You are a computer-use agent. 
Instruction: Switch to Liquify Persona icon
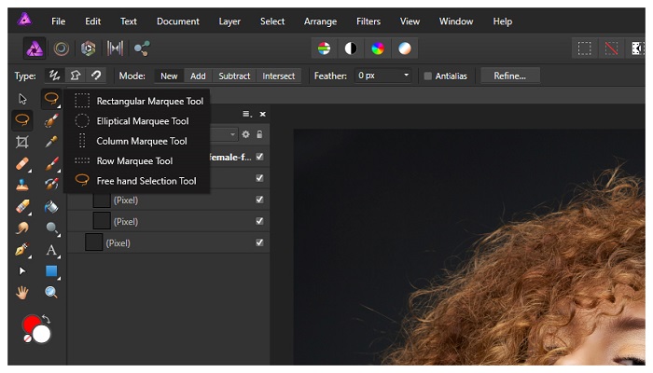[62, 48]
